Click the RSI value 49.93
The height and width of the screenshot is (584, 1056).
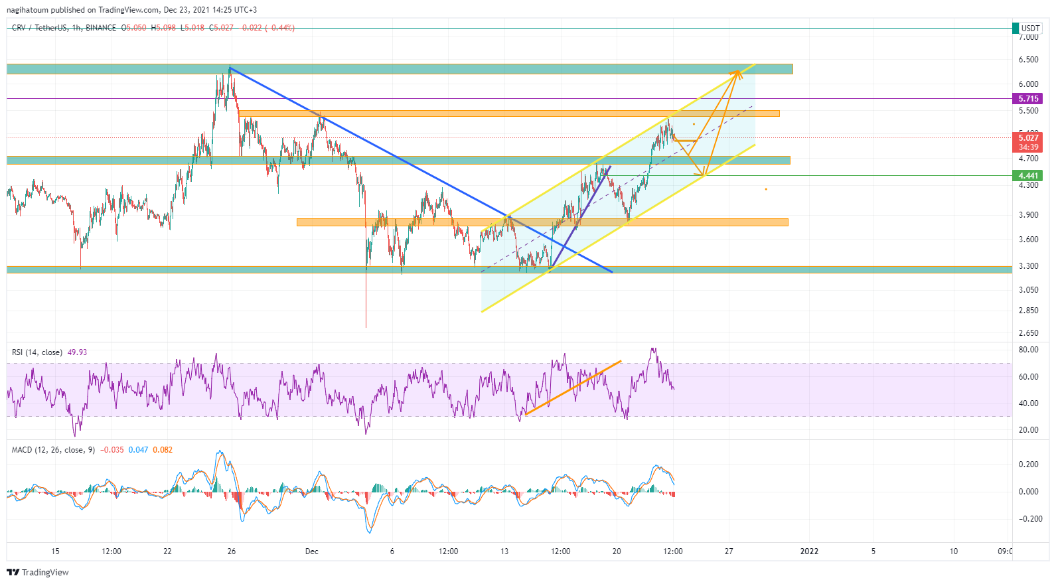[x=77, y=352]
